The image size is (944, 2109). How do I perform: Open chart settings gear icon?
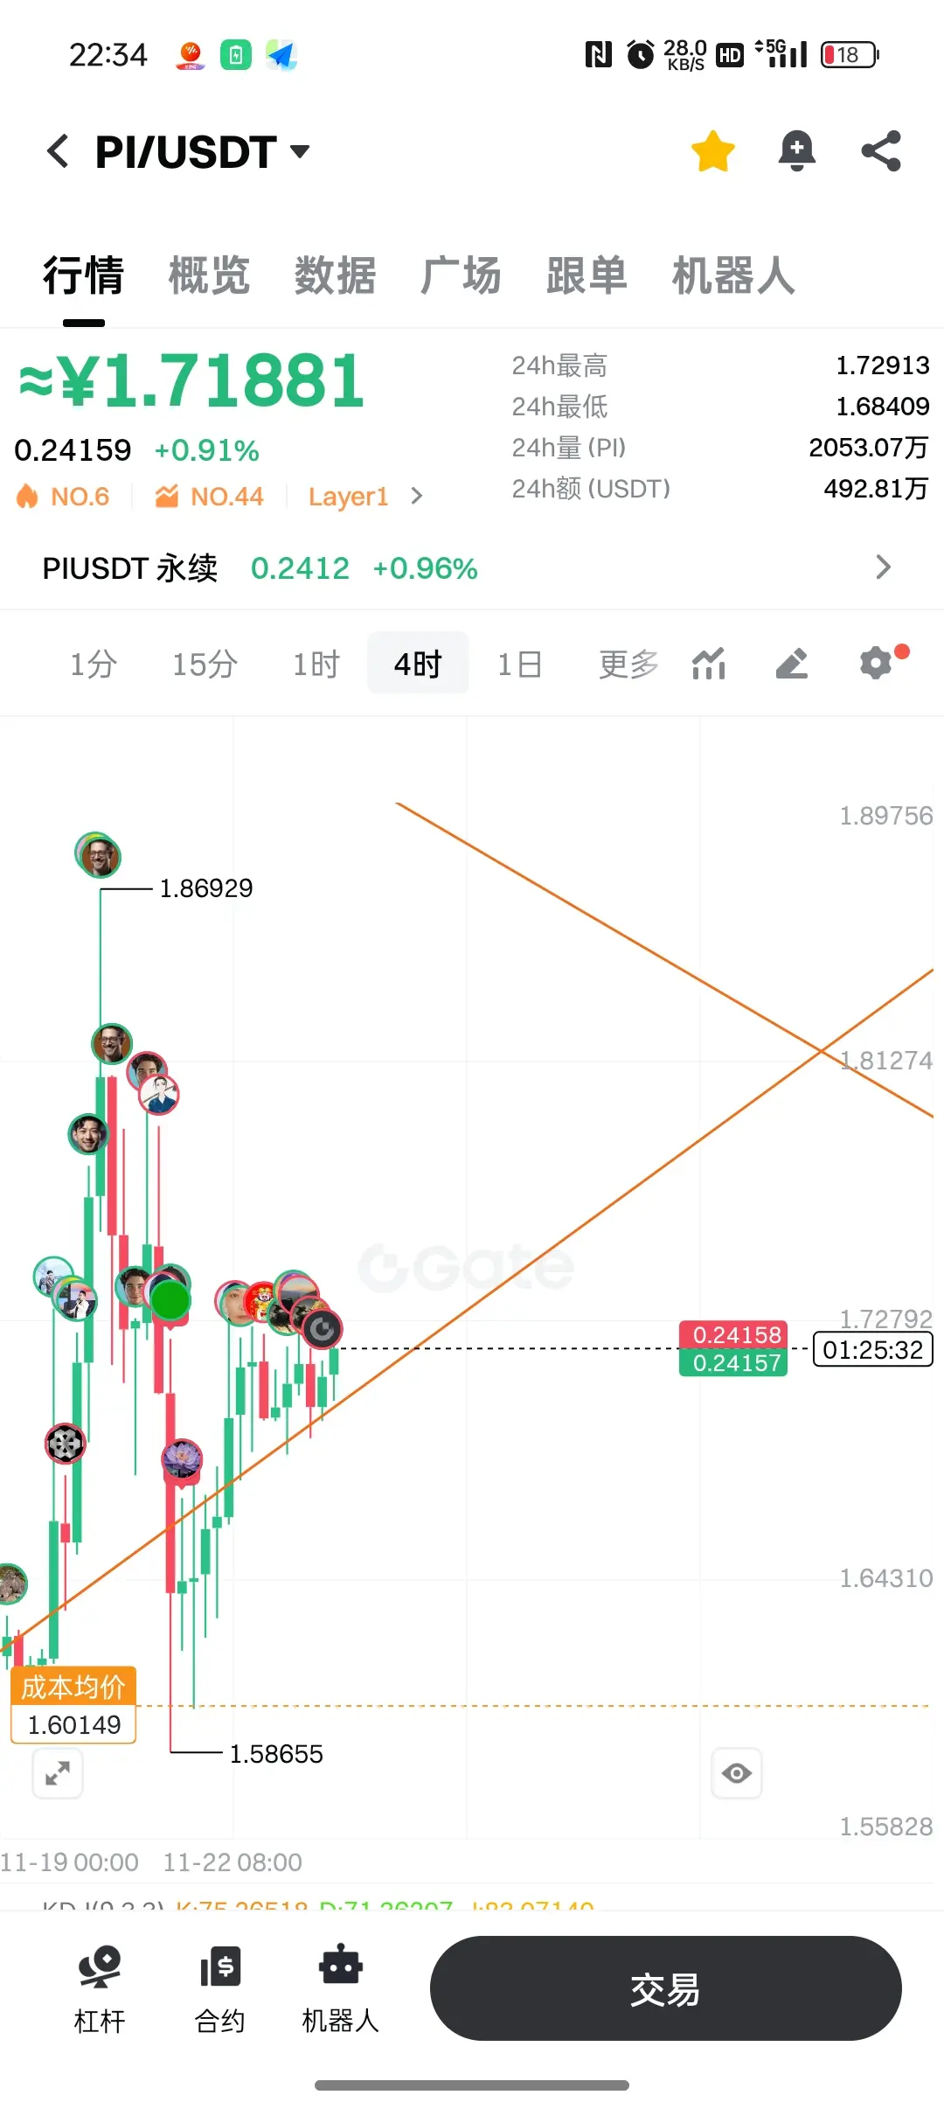[877, 663]
